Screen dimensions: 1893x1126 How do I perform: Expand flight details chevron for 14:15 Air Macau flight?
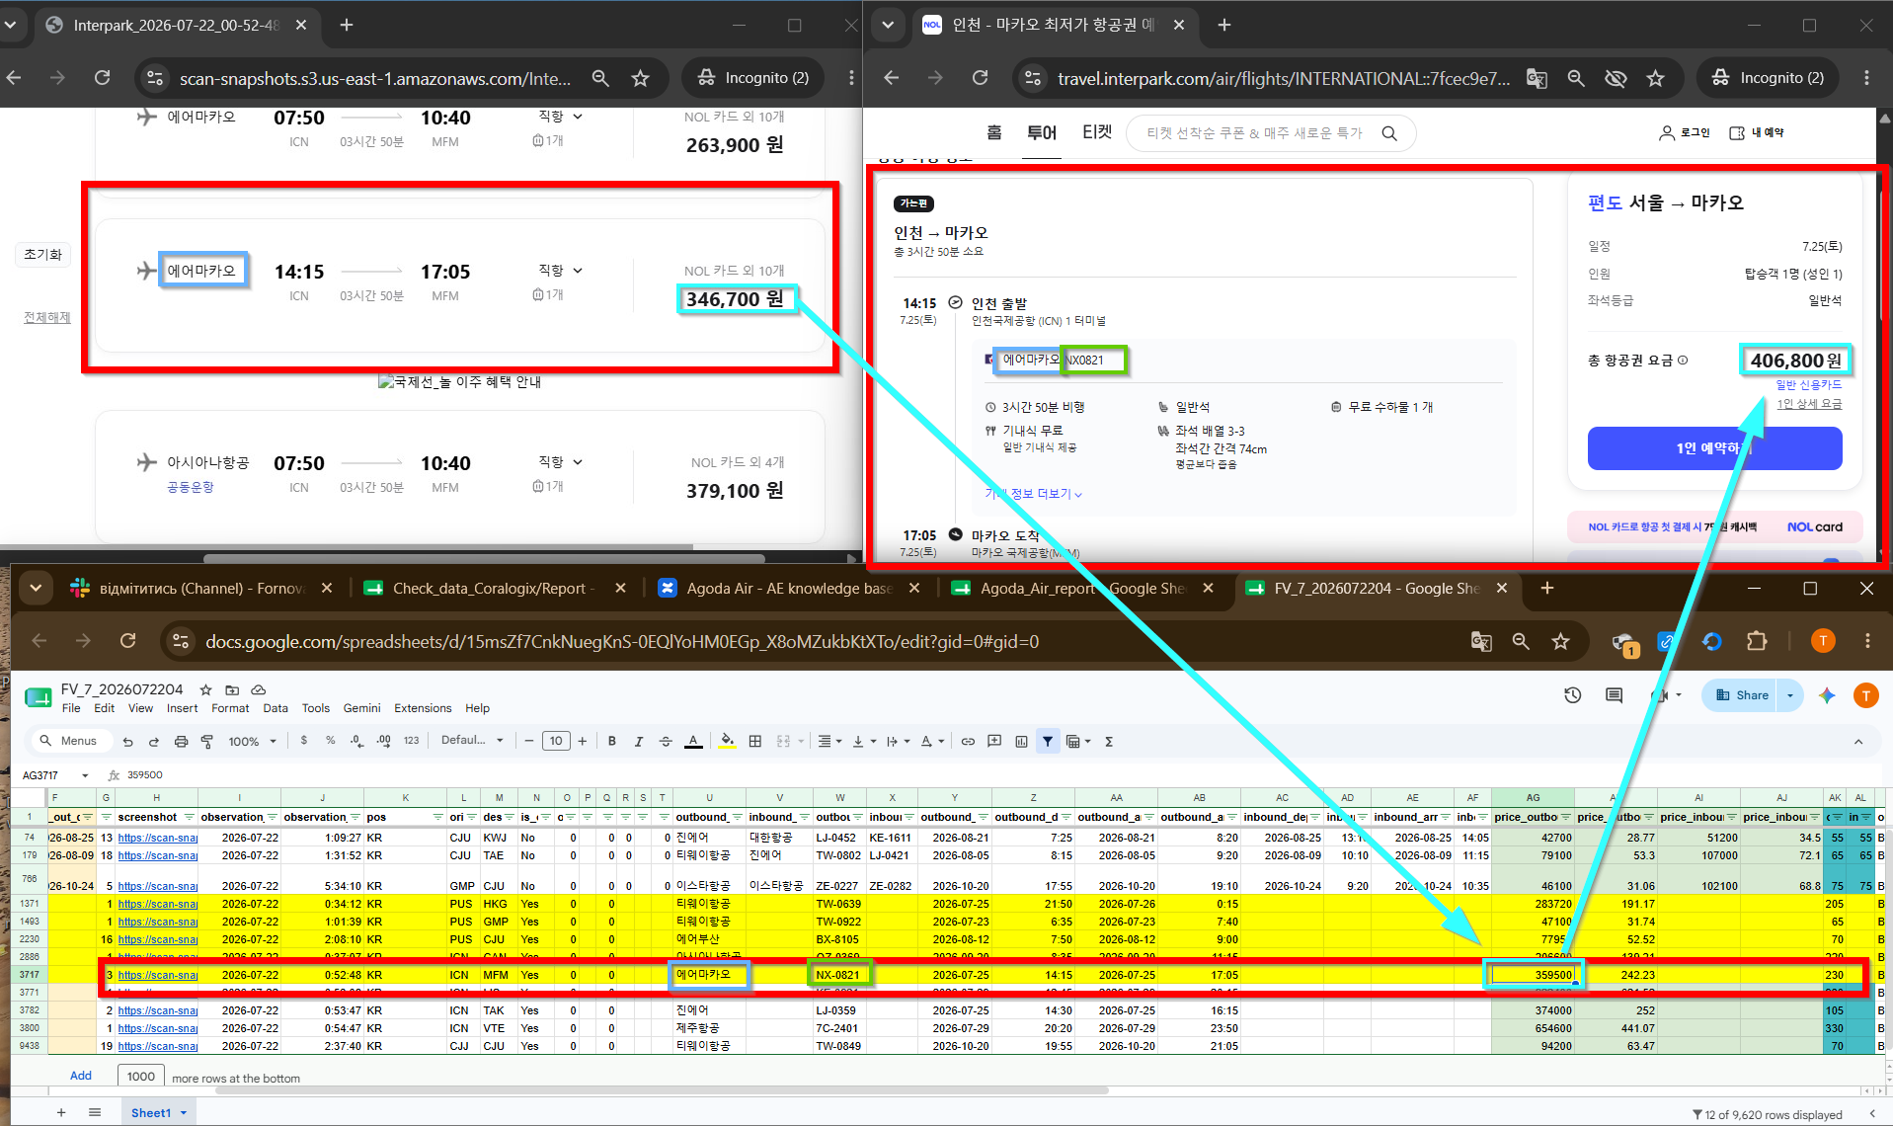pyautogui.click(x=578, y=271)
